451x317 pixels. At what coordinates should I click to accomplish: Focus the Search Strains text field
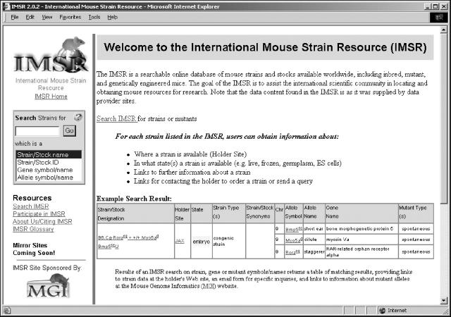37,131
